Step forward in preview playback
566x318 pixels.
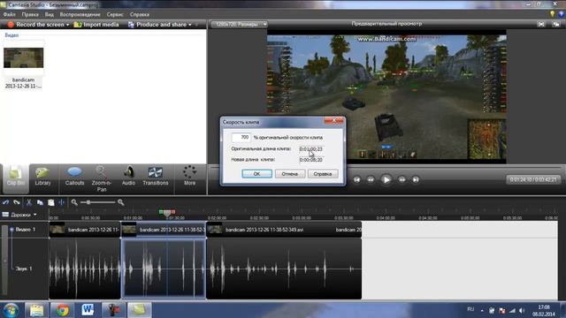[x=402, y=179]
